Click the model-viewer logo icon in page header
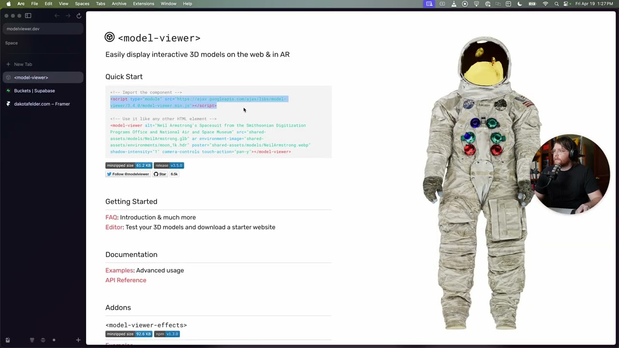The image size is (619, 348). coord(110,37)
